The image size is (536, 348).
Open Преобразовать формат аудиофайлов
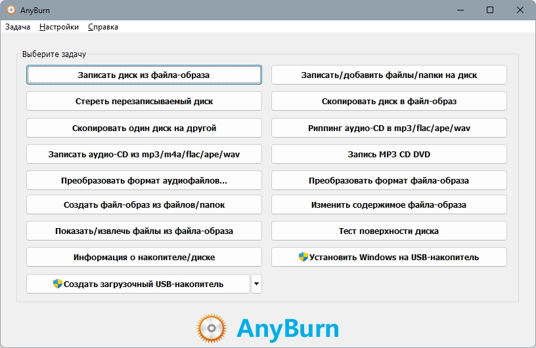(144, 180)
